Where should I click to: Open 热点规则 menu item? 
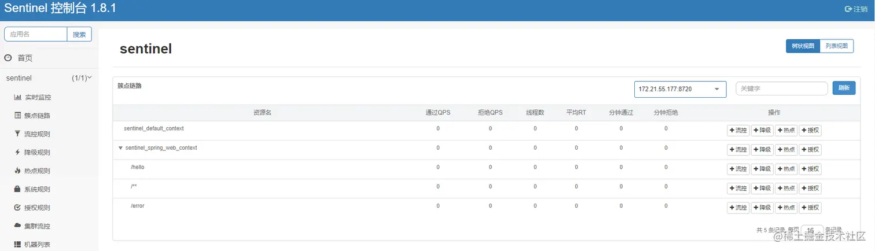point(37,171)
